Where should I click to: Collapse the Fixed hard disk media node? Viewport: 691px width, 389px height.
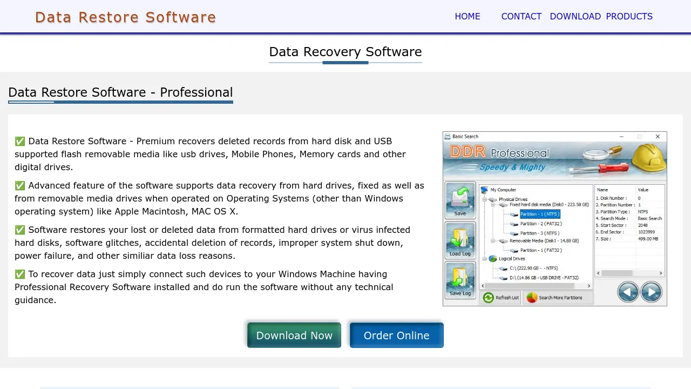coord(493,205)
